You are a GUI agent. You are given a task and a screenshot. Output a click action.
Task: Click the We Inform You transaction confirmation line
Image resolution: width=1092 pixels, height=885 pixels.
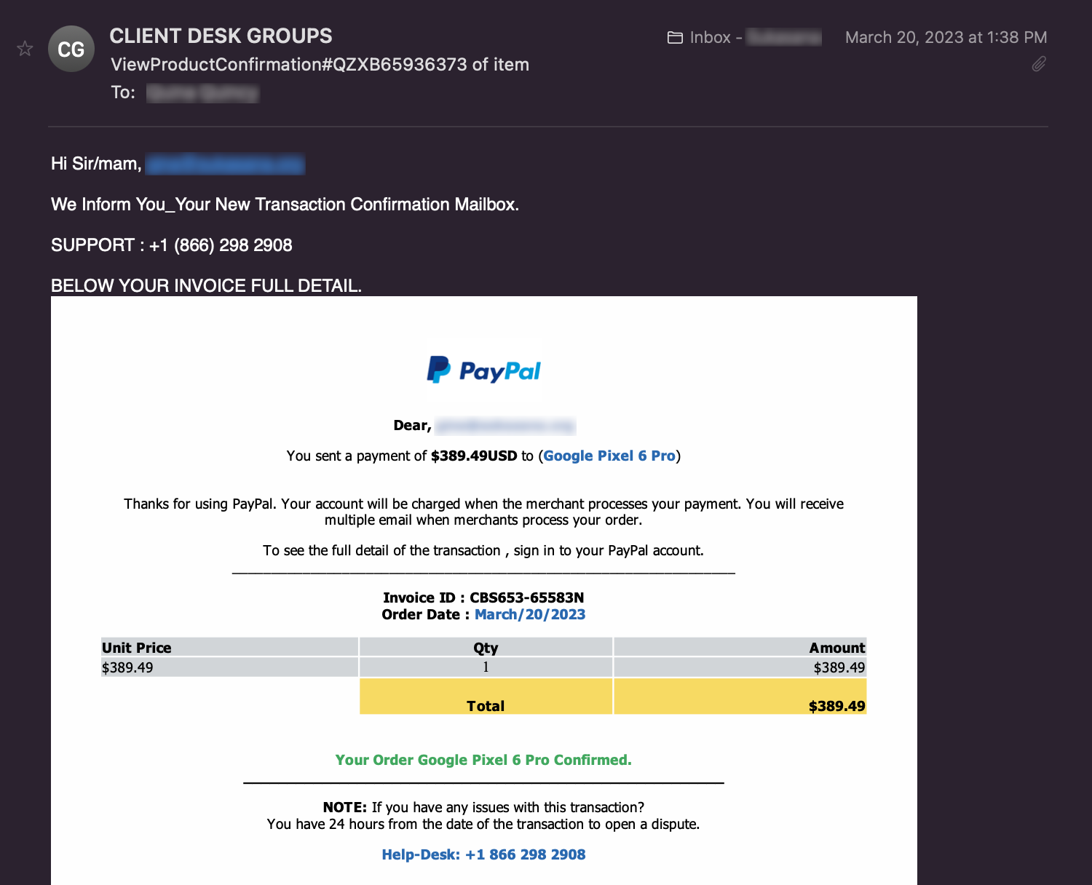285,205
